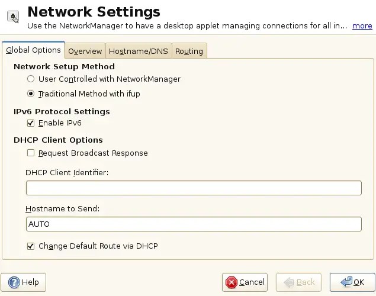376x296 pixels.
Task: Open the Hostname/DNS tab
Action: coord(139,51)
